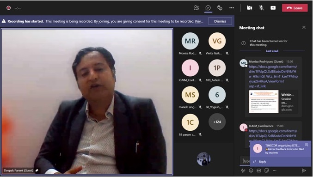
Task: Click Reply in the notification toast
Action: coord(262,162)
